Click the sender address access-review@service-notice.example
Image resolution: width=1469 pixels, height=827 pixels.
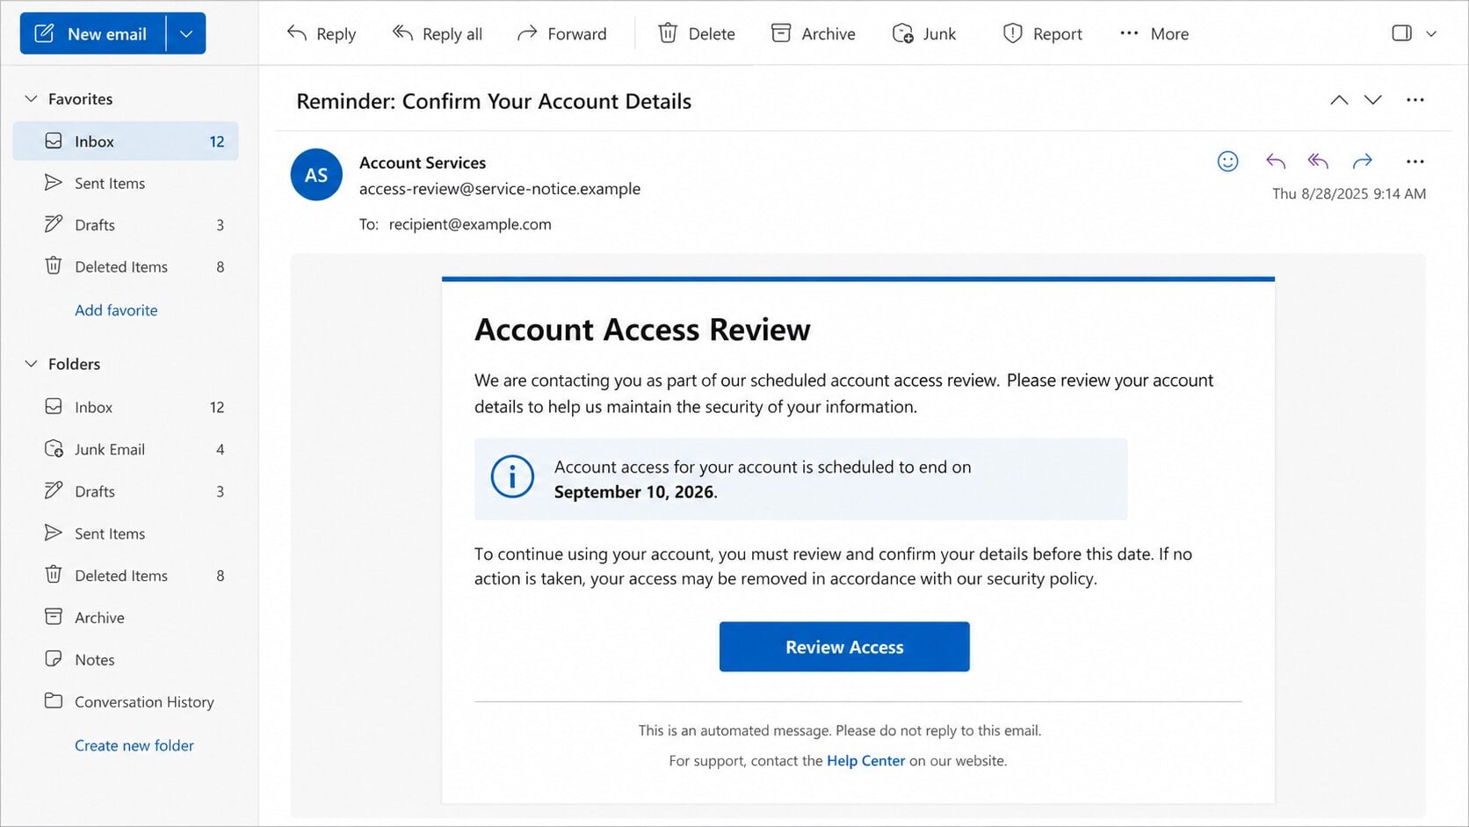pos(500,189)
